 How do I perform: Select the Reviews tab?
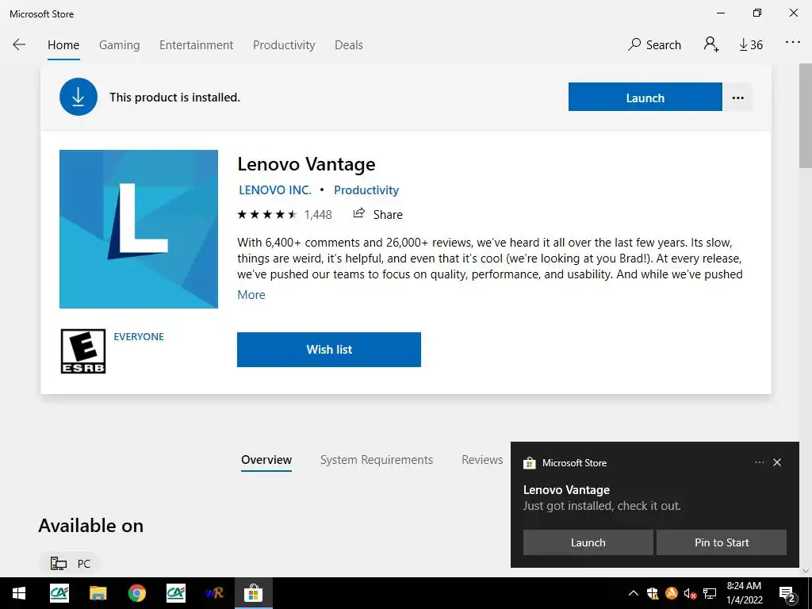tap(482, 460)
